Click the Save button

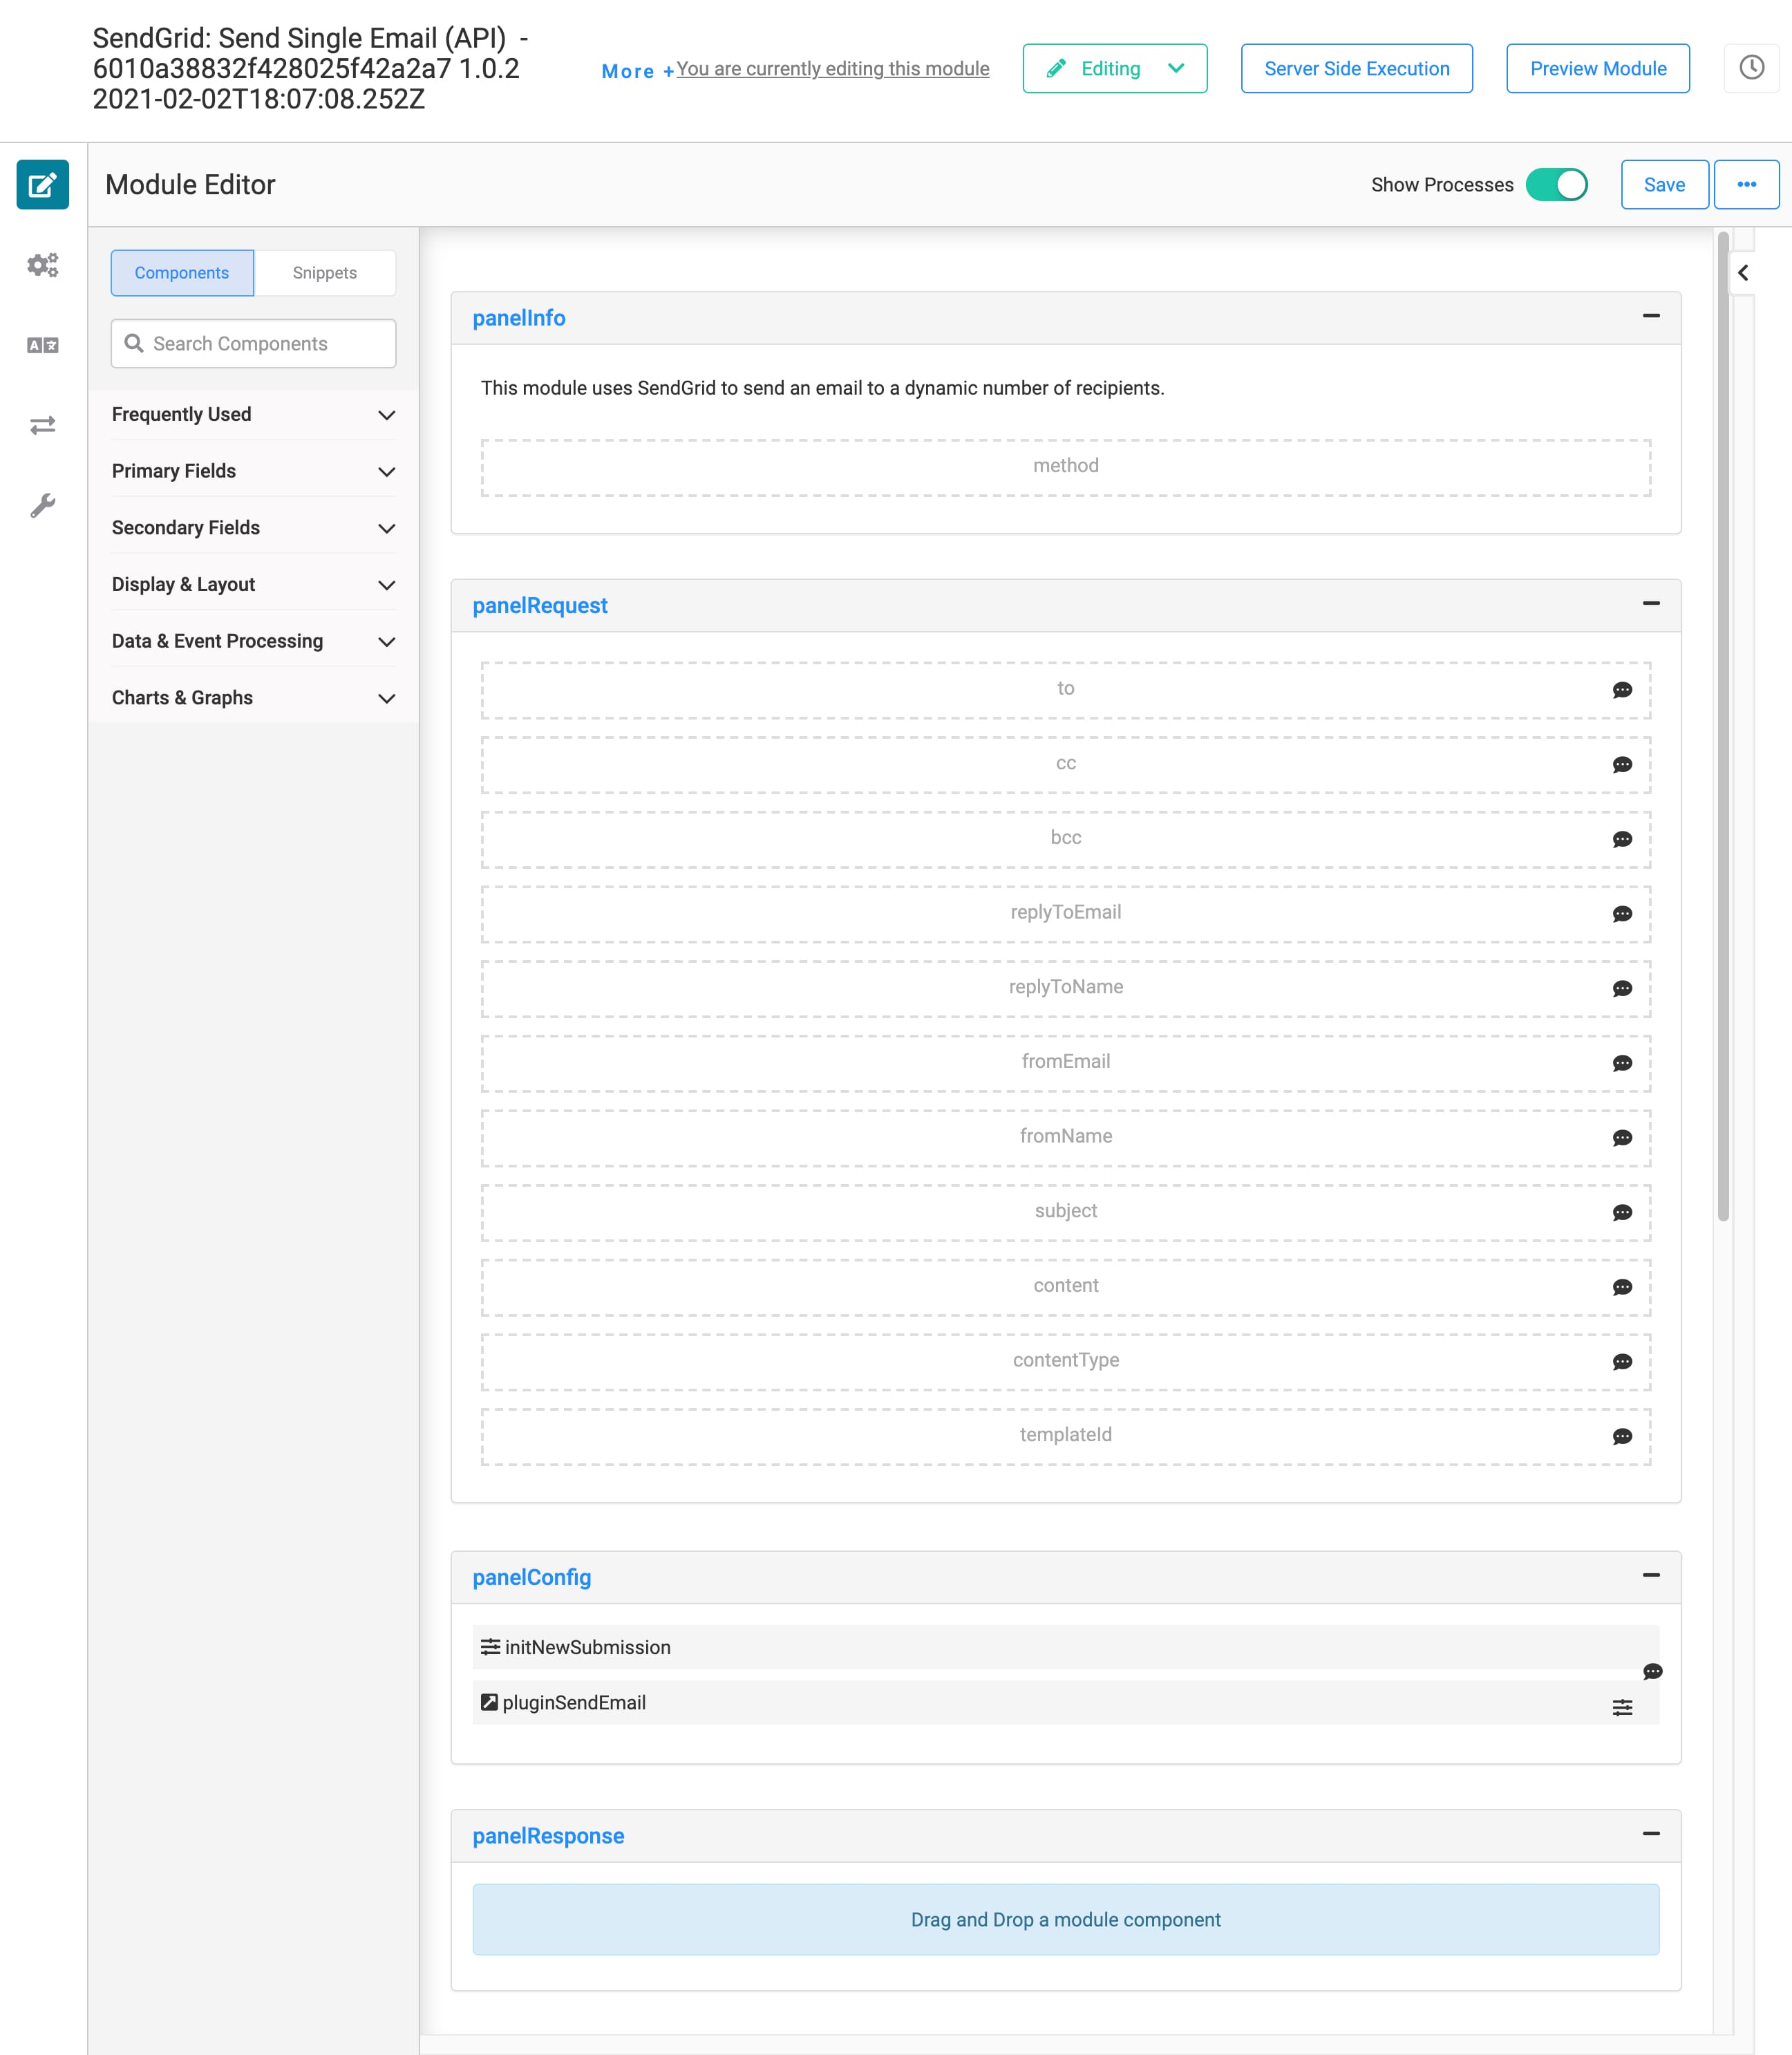tap(1664, 185)
